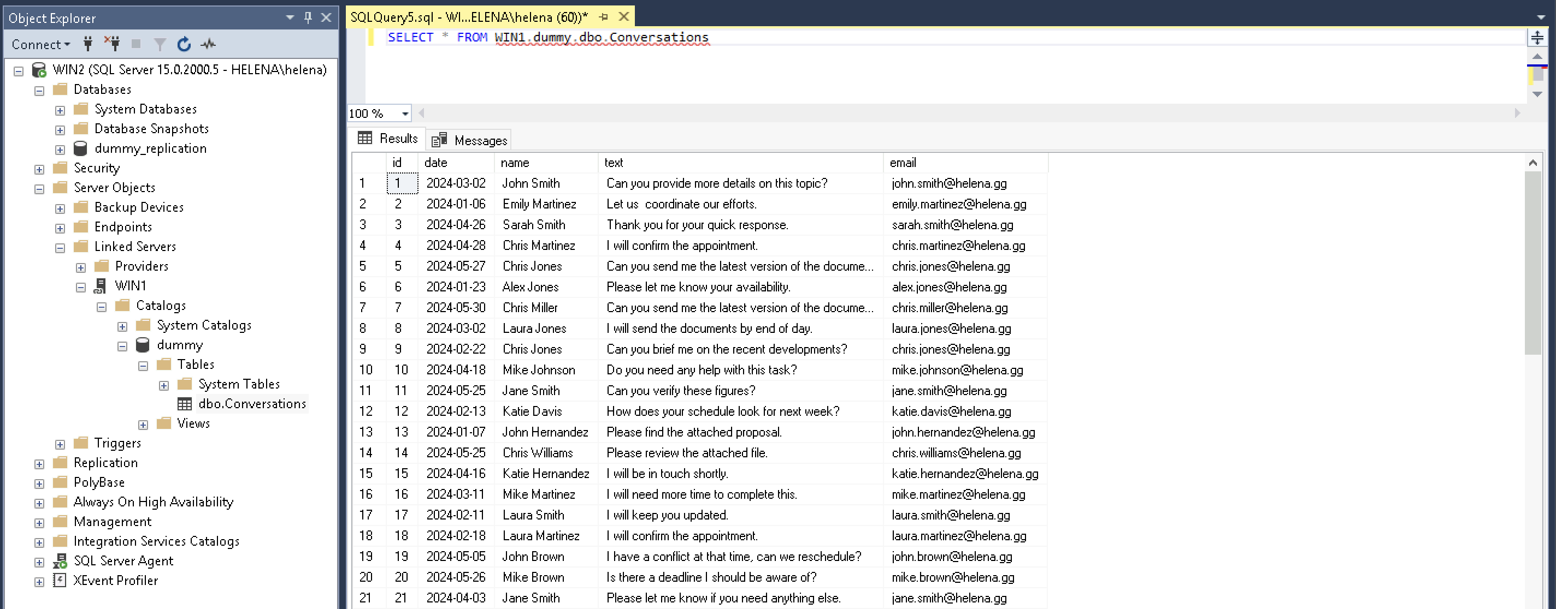
Task: Refresh the Object Explorer tree
Action: [x=184, y=44]
